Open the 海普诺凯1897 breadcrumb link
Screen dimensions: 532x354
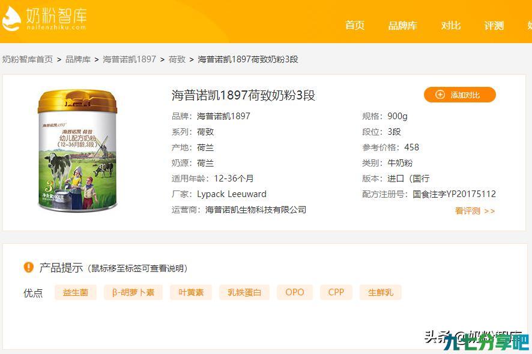(129, 59)
